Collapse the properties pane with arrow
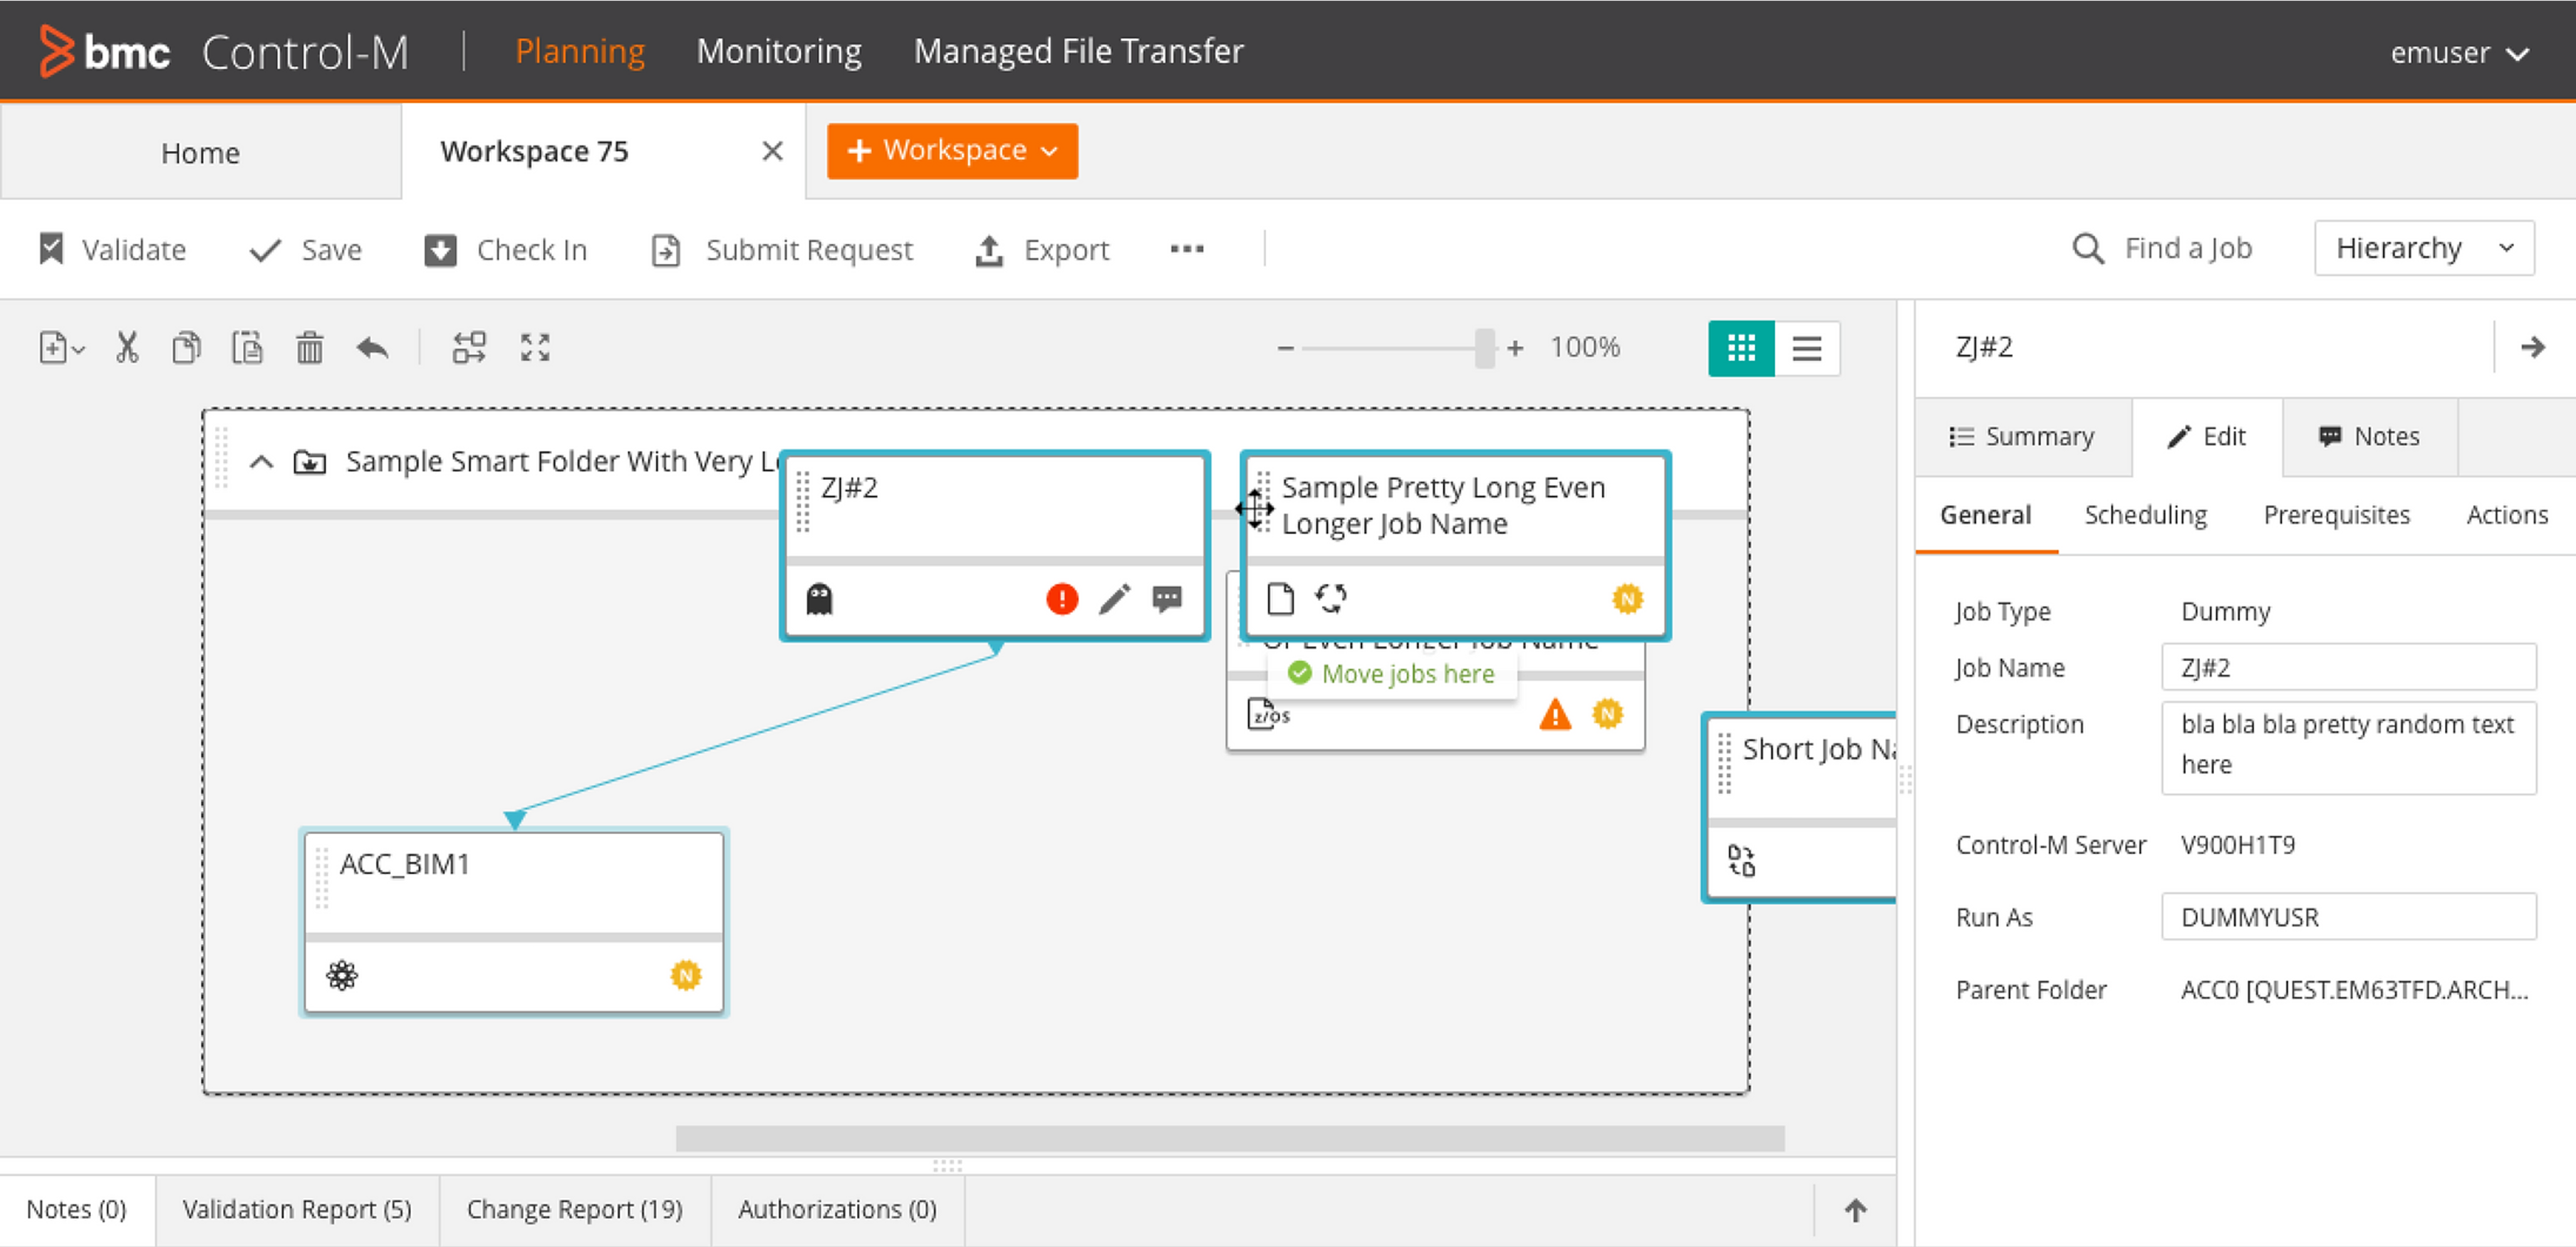Screen dimensions: 2576x1247 pos(2533,347)
